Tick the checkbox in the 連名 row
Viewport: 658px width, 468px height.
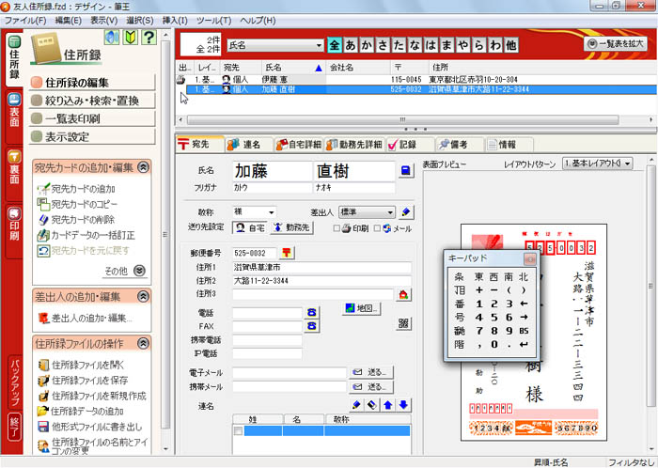[x=239, y=431]
